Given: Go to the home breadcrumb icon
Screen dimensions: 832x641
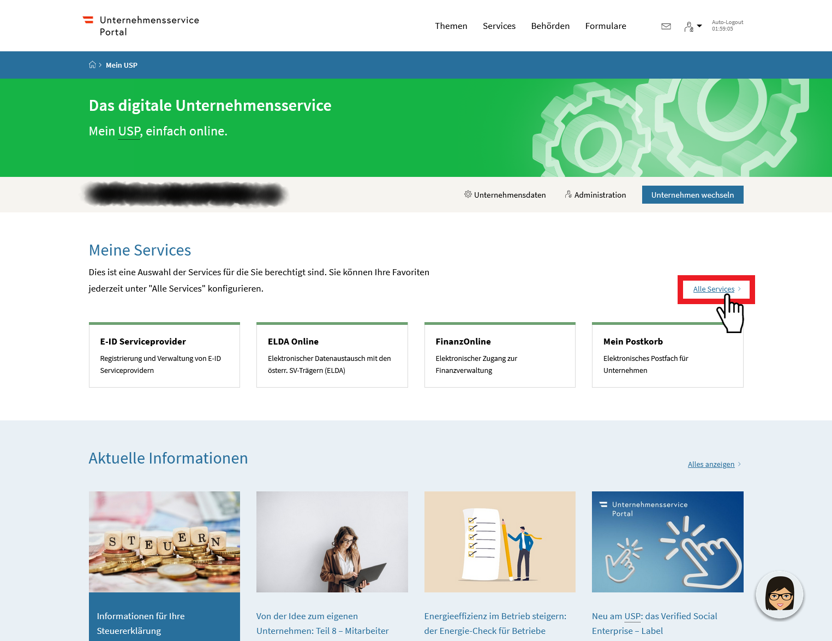Looking at the screenshot, I should (92, 64).
